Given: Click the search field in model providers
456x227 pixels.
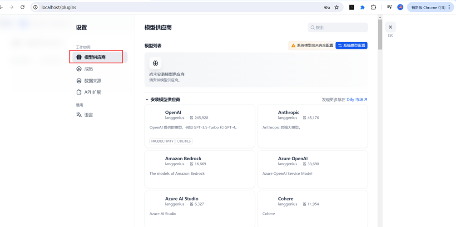Looking at the screenshot, I should click(338, 28).
